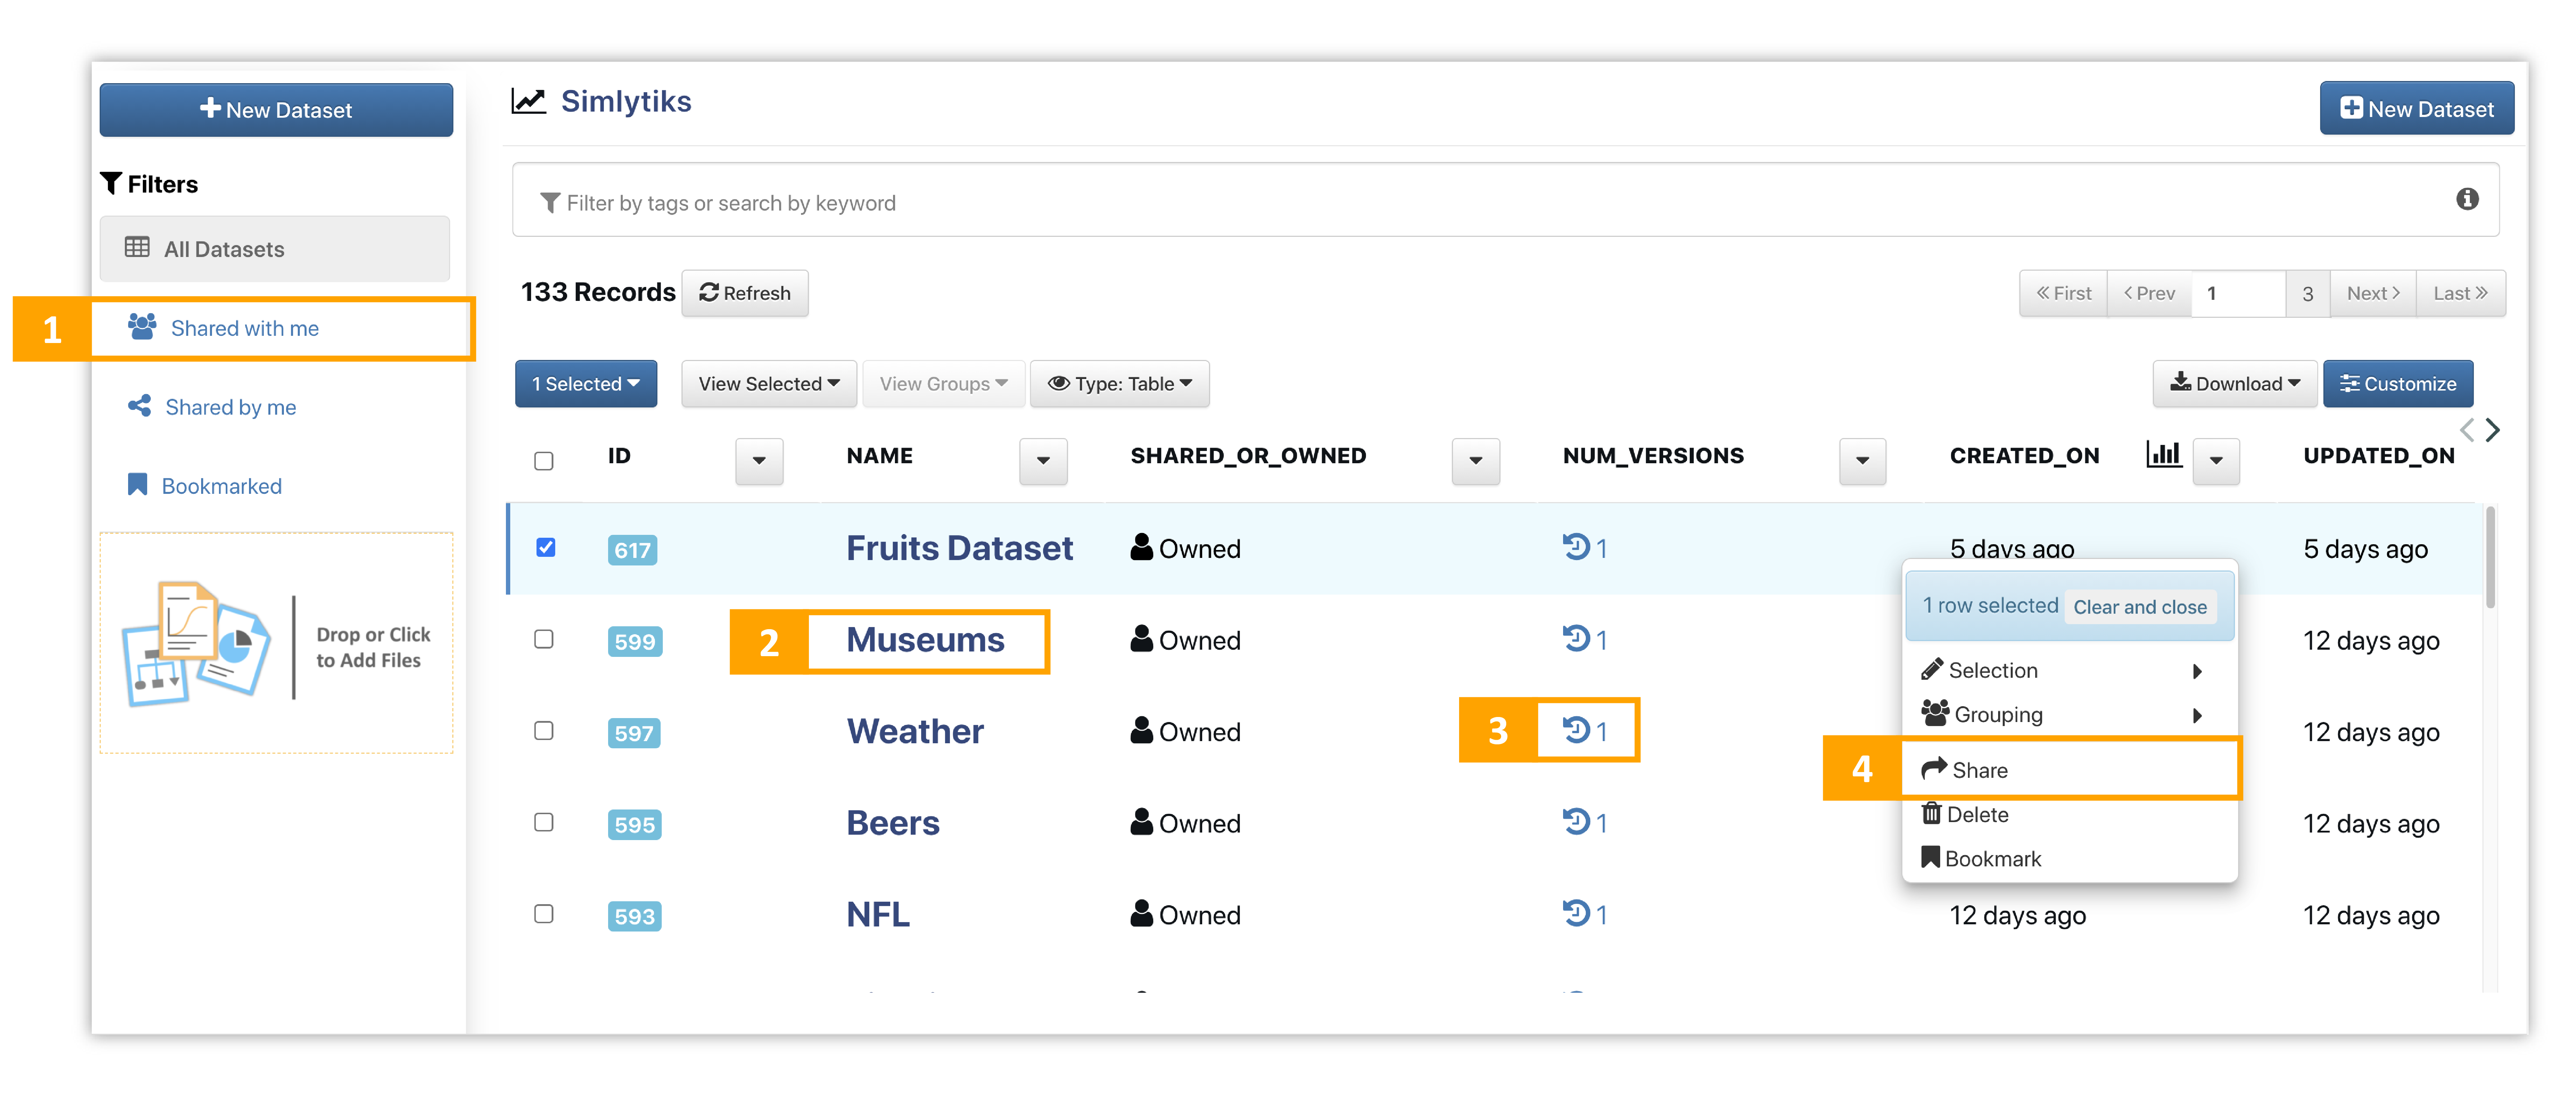Click the Shared with me people icon
Image resolution: width=2576 pixels, height=1096 pixels.
coord(142,326)
